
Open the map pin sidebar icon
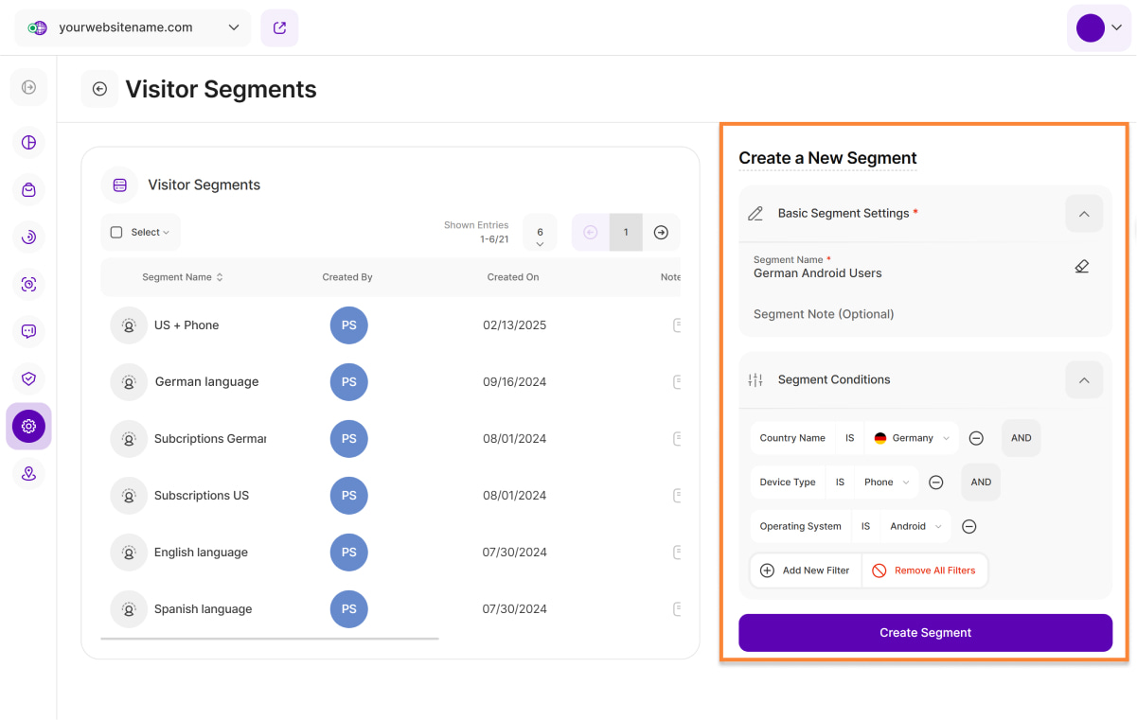(28, 474)
